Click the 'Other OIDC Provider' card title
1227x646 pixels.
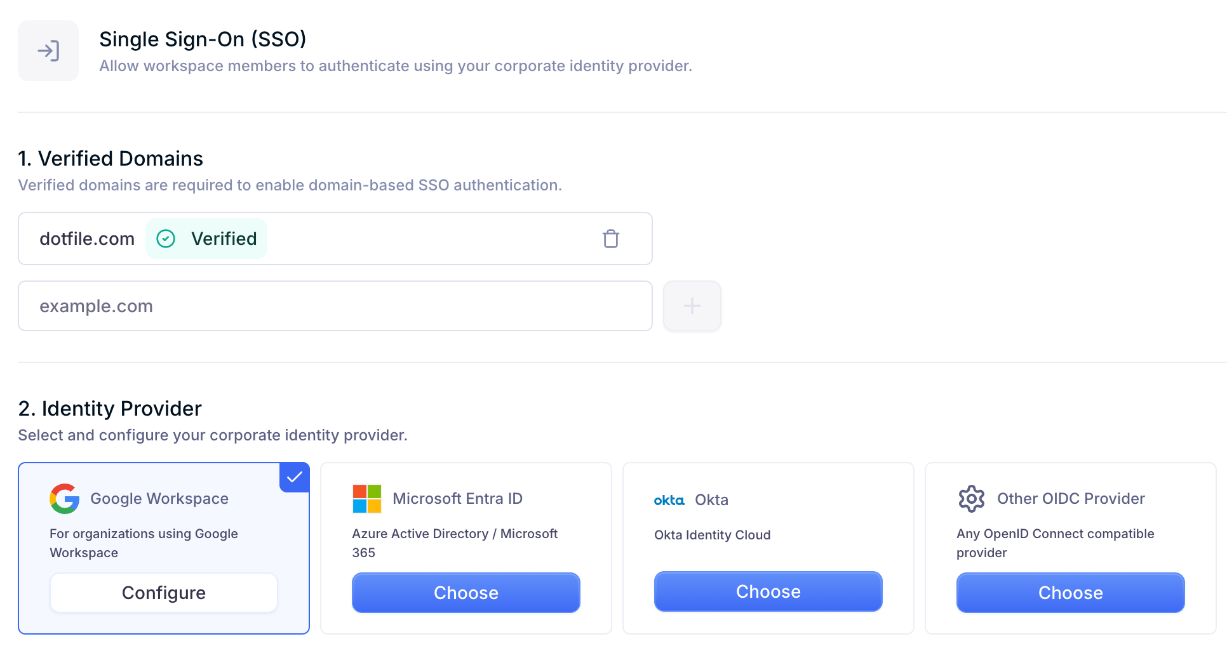click(x=1071, y=499)
